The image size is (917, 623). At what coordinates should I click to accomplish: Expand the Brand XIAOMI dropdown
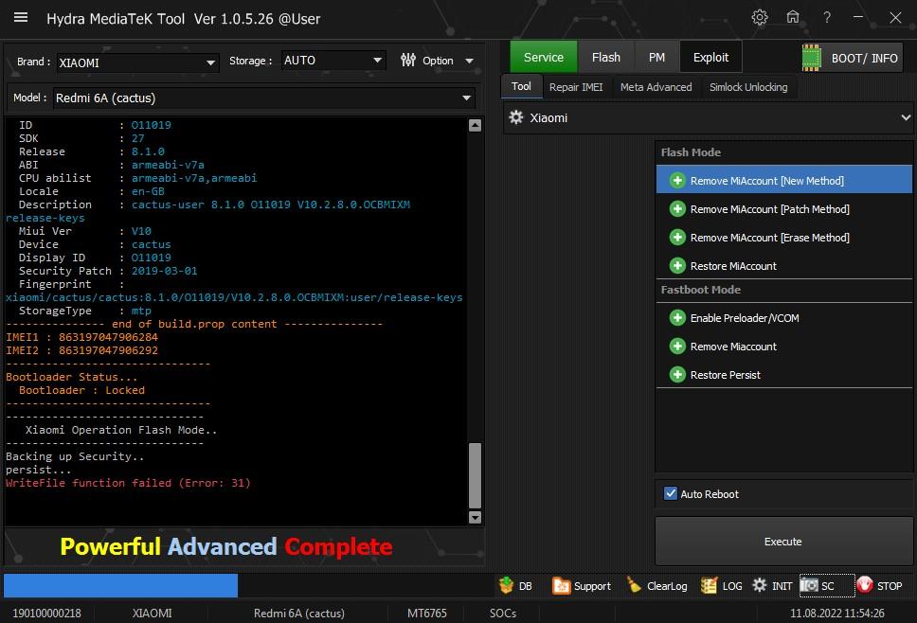tap(211, 62)
